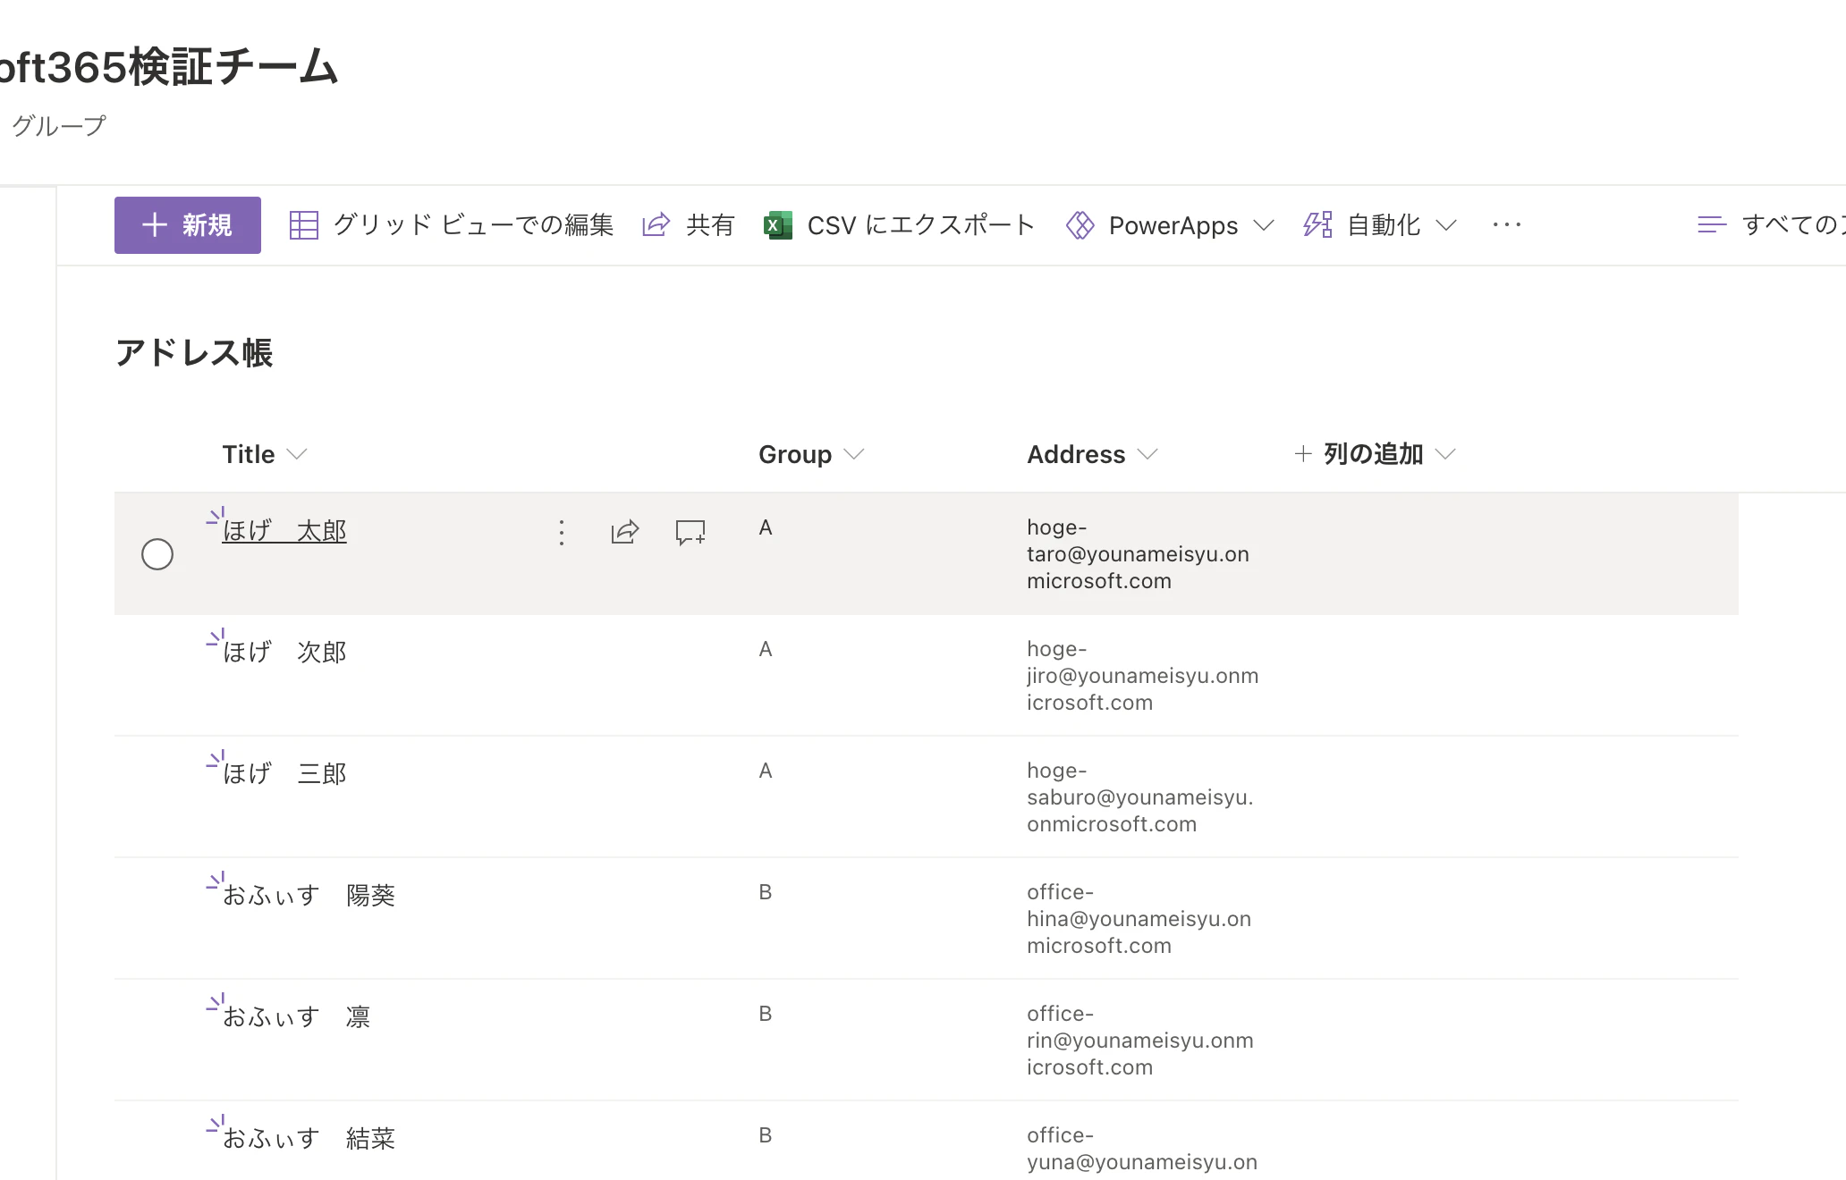Open the ほげ 太郎 item link

284,531
